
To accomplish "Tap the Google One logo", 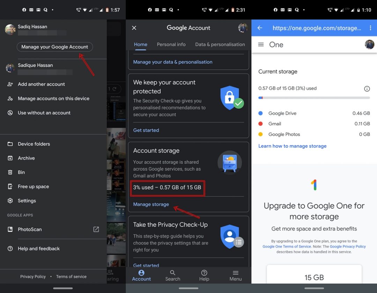I will point(314,185).
